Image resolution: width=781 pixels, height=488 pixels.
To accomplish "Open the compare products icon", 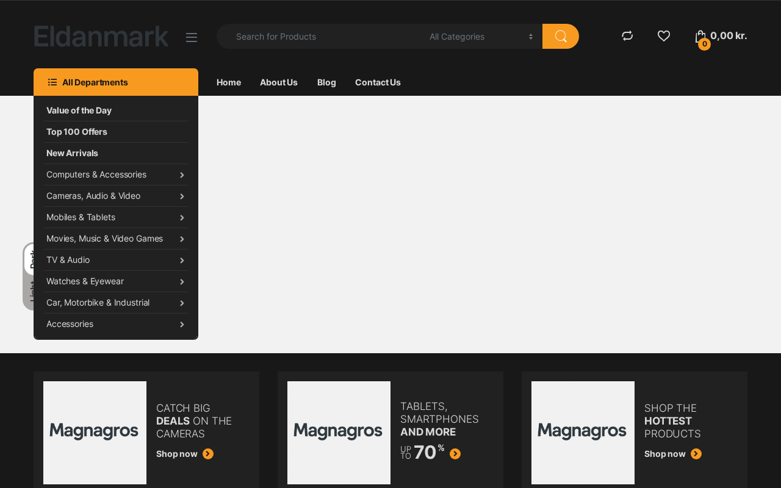I will tap(627, 36).
